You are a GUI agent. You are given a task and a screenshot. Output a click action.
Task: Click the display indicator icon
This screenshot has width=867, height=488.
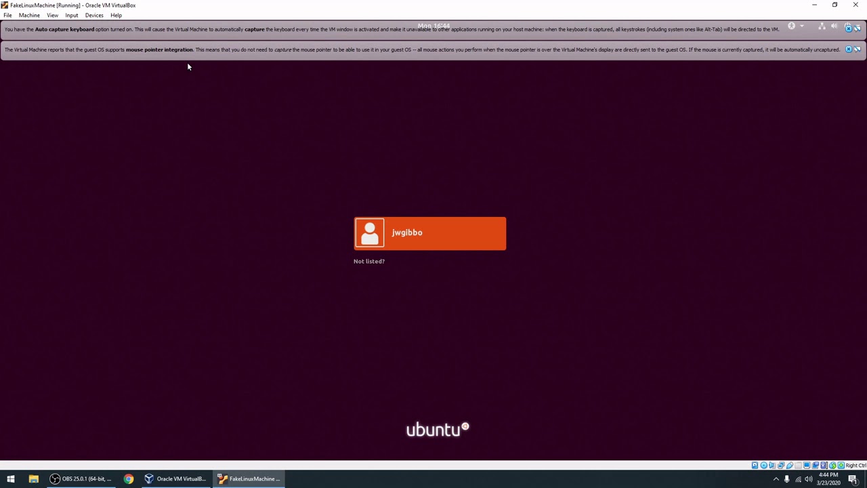[807, 465]
